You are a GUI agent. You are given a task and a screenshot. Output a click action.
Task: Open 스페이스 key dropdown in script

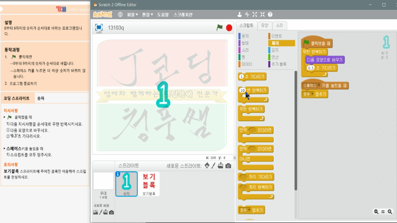click(312, 85)
